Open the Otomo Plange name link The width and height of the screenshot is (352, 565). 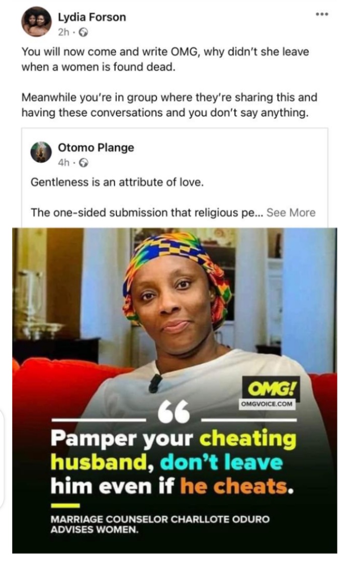click(96, 148)
